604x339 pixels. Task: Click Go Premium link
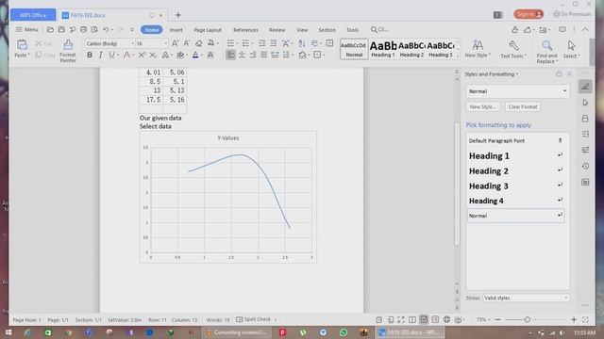coord(572,14)
